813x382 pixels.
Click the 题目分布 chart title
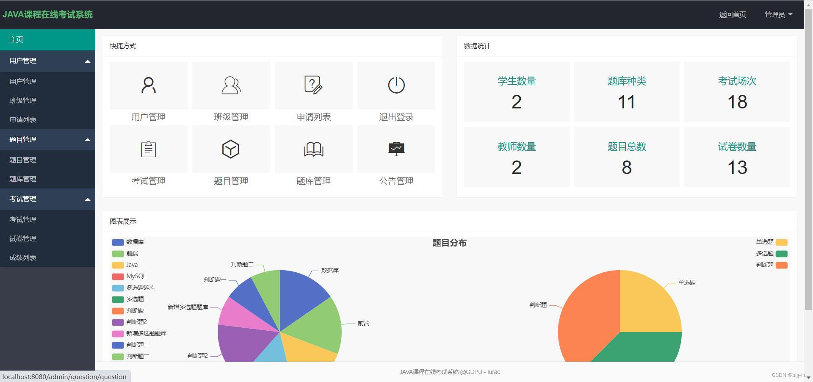[449, 243]
